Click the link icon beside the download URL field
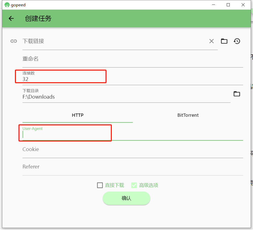The width and height of the screenshot is (253, 230). tap(14, 41)
